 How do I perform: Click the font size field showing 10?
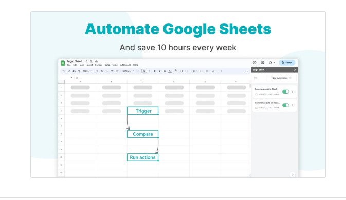tap(144, 71)
